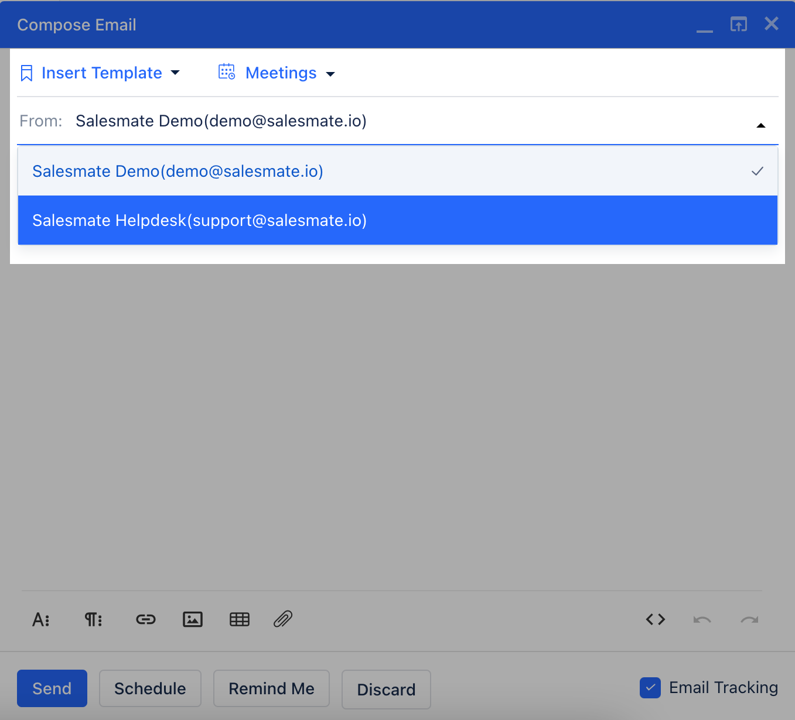The width and height of the screenshot is (795, 720).
Task: Click the Remind Me button
Action: coord(271,688)
